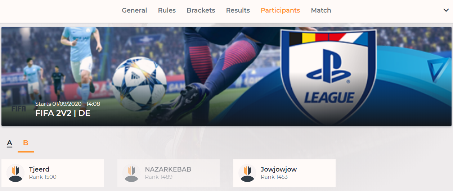Open NAZARKEBAB participant name
Image resolution: width=453 pixels, height=191 pixels.
pyautogui.click(x=168, y=169)
